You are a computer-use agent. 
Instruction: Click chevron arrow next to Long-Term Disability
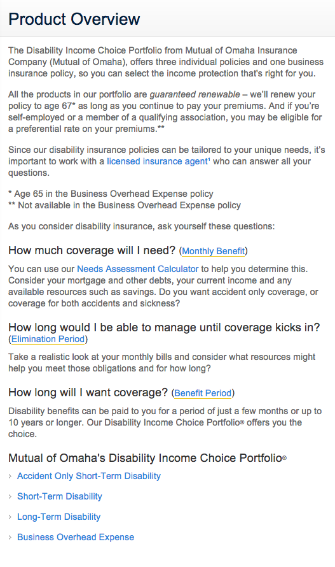[x=10, y=517]
